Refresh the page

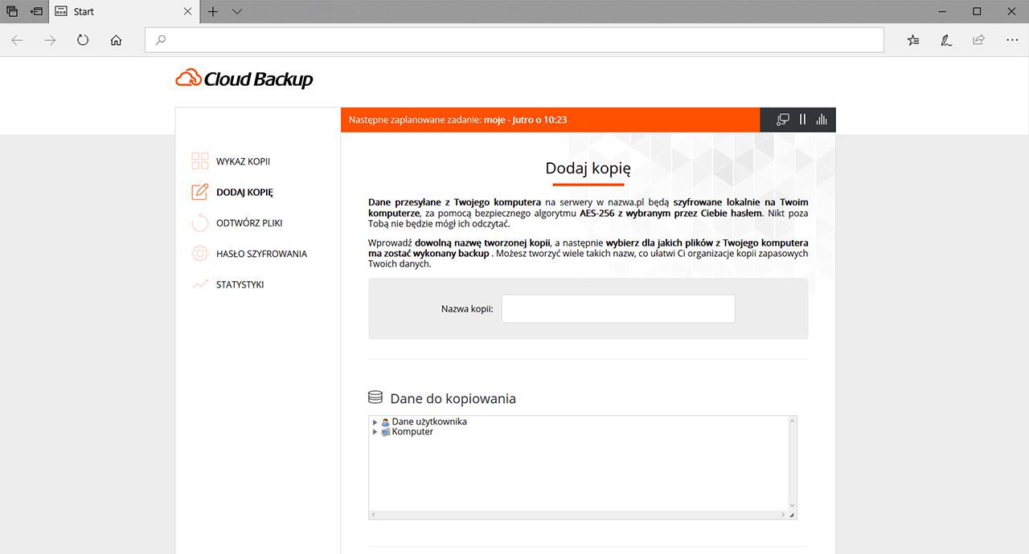click(x=83, y=40)
